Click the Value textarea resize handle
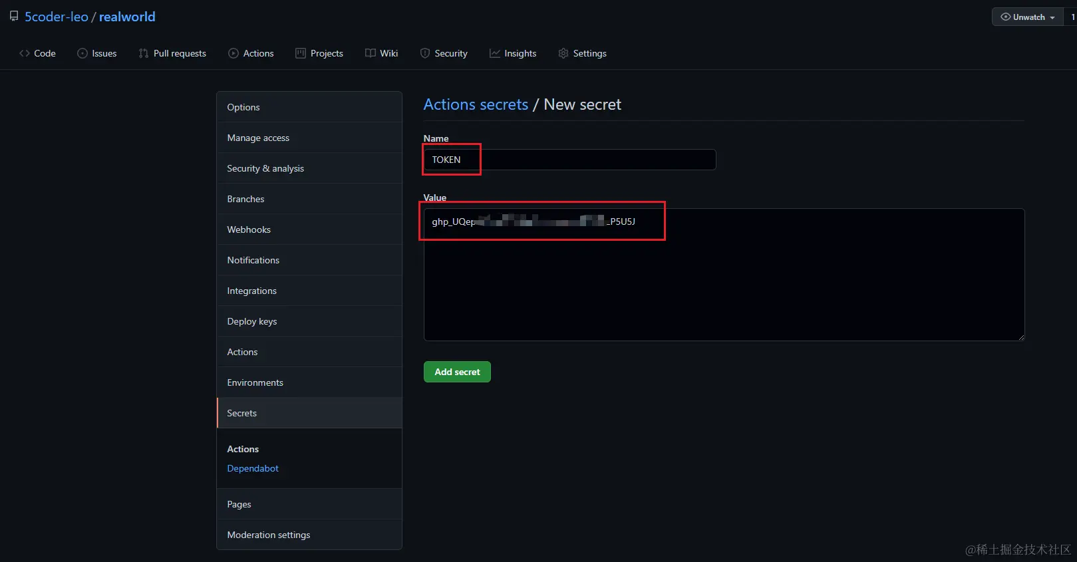Screen dimensions: 1077x562 pyautogui.click(x=1020, y=337)
